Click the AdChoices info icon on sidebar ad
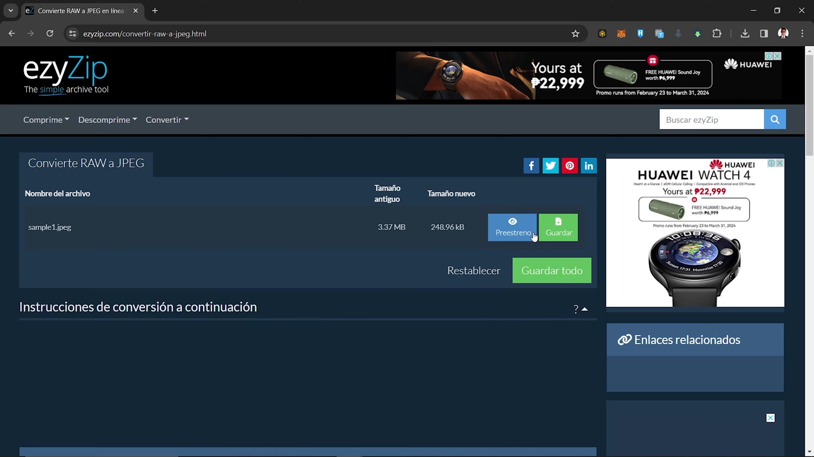This screenshot has height=457, width=814. 772,163
